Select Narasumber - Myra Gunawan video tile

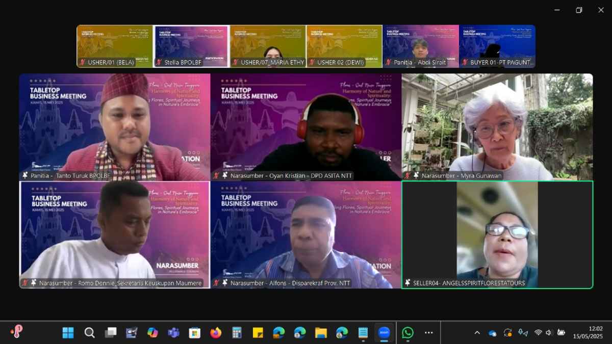pyautogui.click(x=497, y=127)
